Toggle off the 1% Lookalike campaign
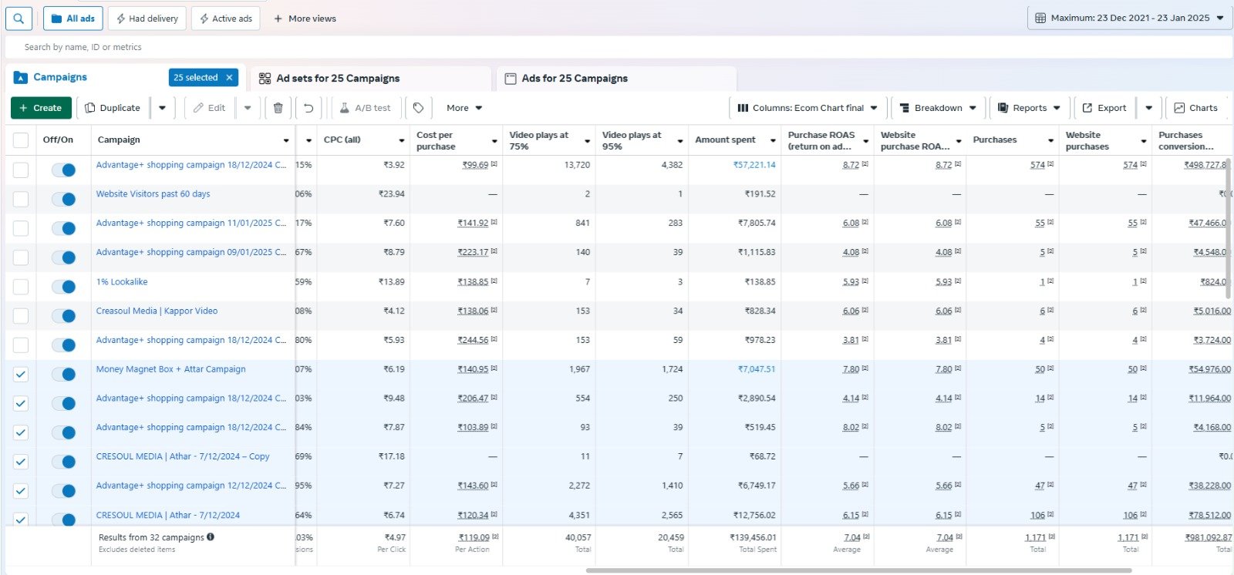This screenshot has height=575, width=1234. pyautogui.click(x=64, y=287)
